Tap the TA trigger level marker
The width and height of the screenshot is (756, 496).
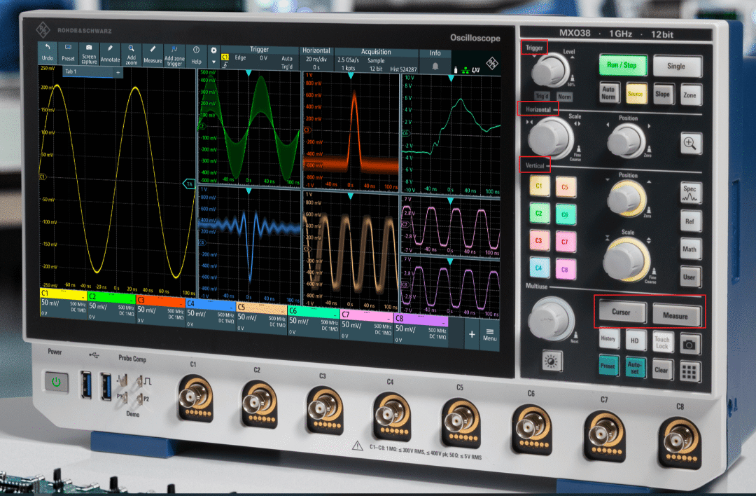coord(189,184)
